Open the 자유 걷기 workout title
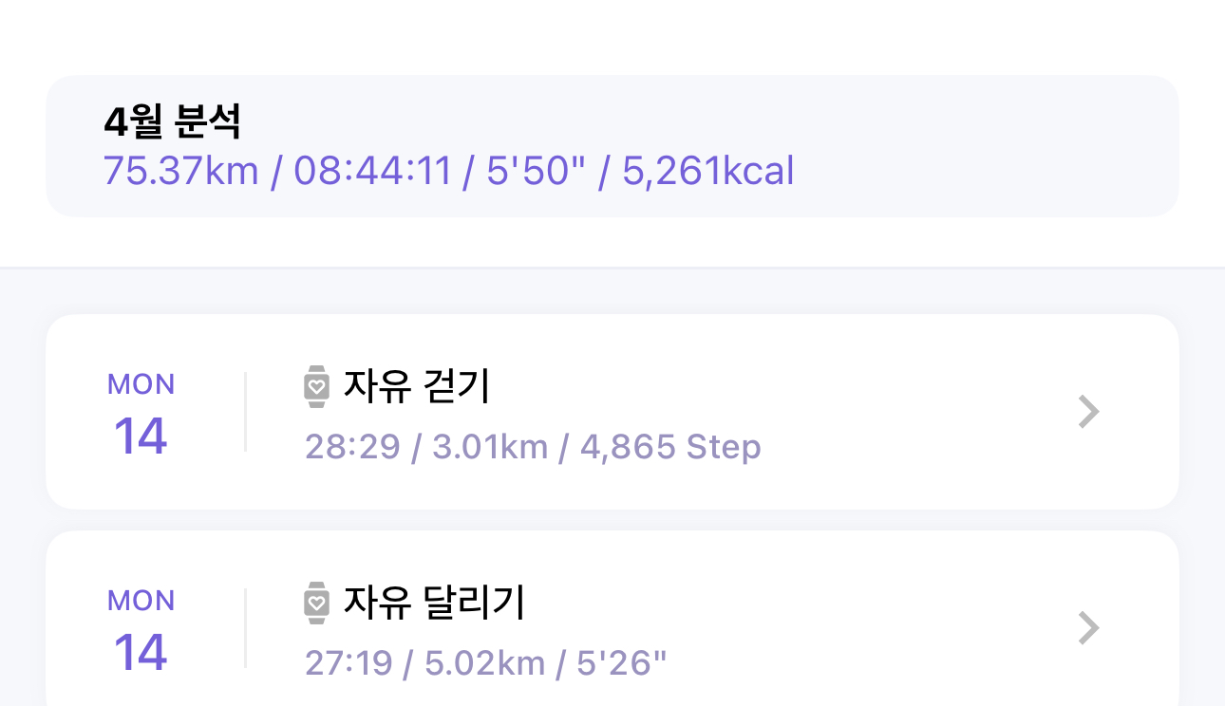The height and width of the screenshot is (706, 1225). click(417, 386)
